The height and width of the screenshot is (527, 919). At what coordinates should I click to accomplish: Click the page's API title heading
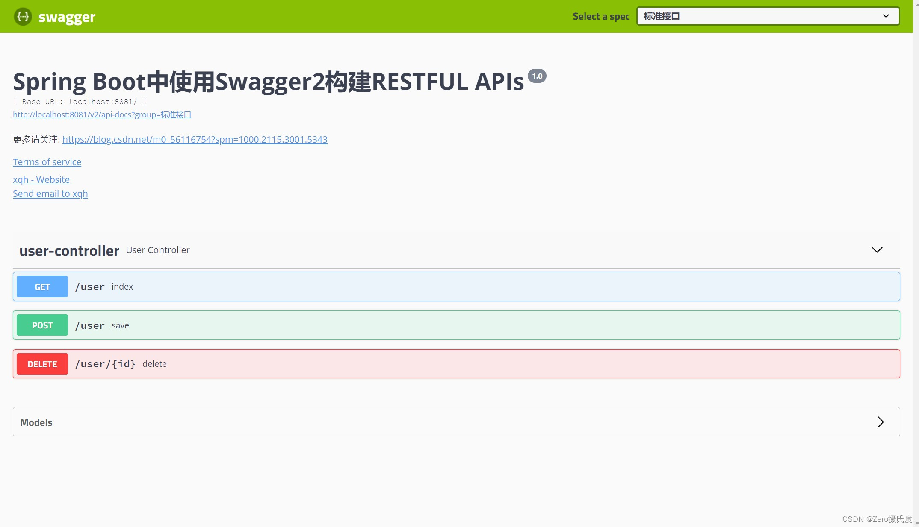tap(269, 81)
